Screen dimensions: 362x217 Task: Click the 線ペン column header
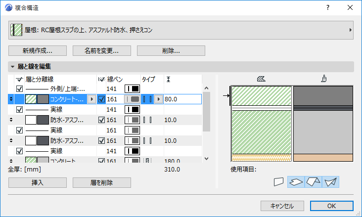[x=115, y=80]
